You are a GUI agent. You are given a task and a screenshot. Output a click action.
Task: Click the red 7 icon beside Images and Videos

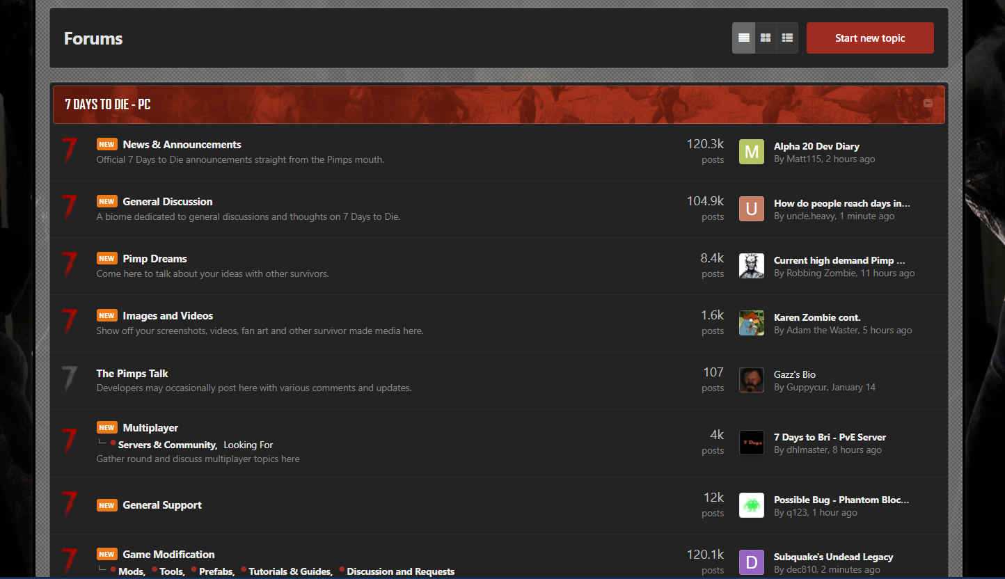pos(69,322)
